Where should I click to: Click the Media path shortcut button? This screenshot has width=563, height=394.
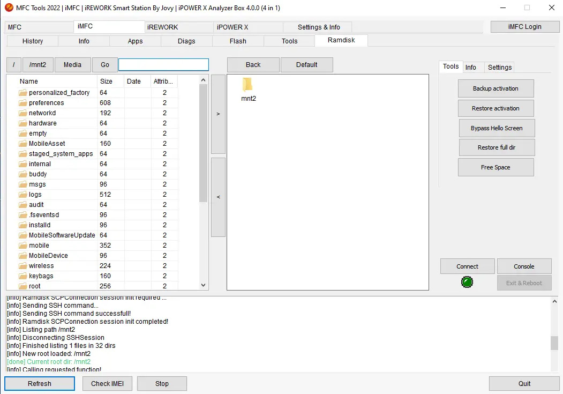72,65
